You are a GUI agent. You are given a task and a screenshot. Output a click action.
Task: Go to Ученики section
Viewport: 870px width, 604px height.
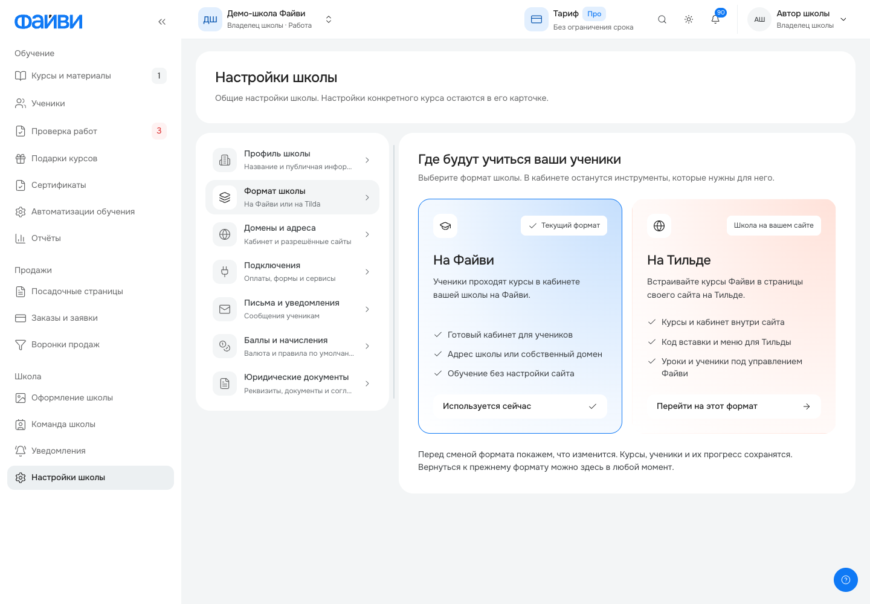coord(91,103)
